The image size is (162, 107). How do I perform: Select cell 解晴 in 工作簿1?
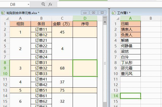pyautogui.click(x=130, y=41)
